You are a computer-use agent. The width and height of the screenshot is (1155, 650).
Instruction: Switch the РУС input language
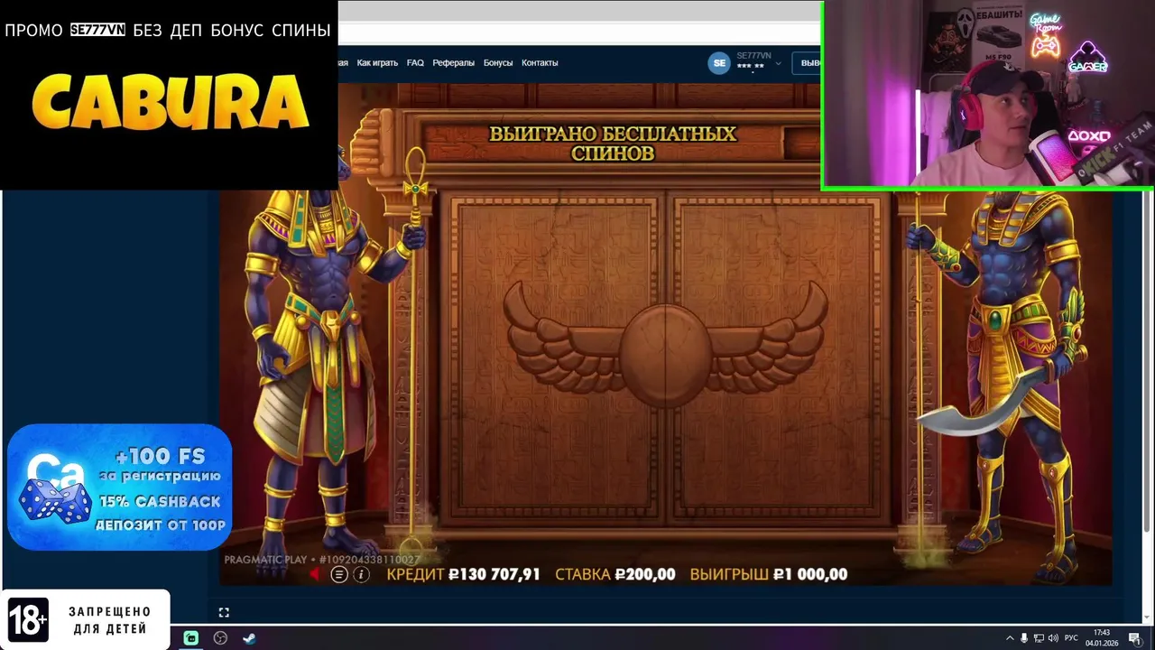pos(1071,638)
